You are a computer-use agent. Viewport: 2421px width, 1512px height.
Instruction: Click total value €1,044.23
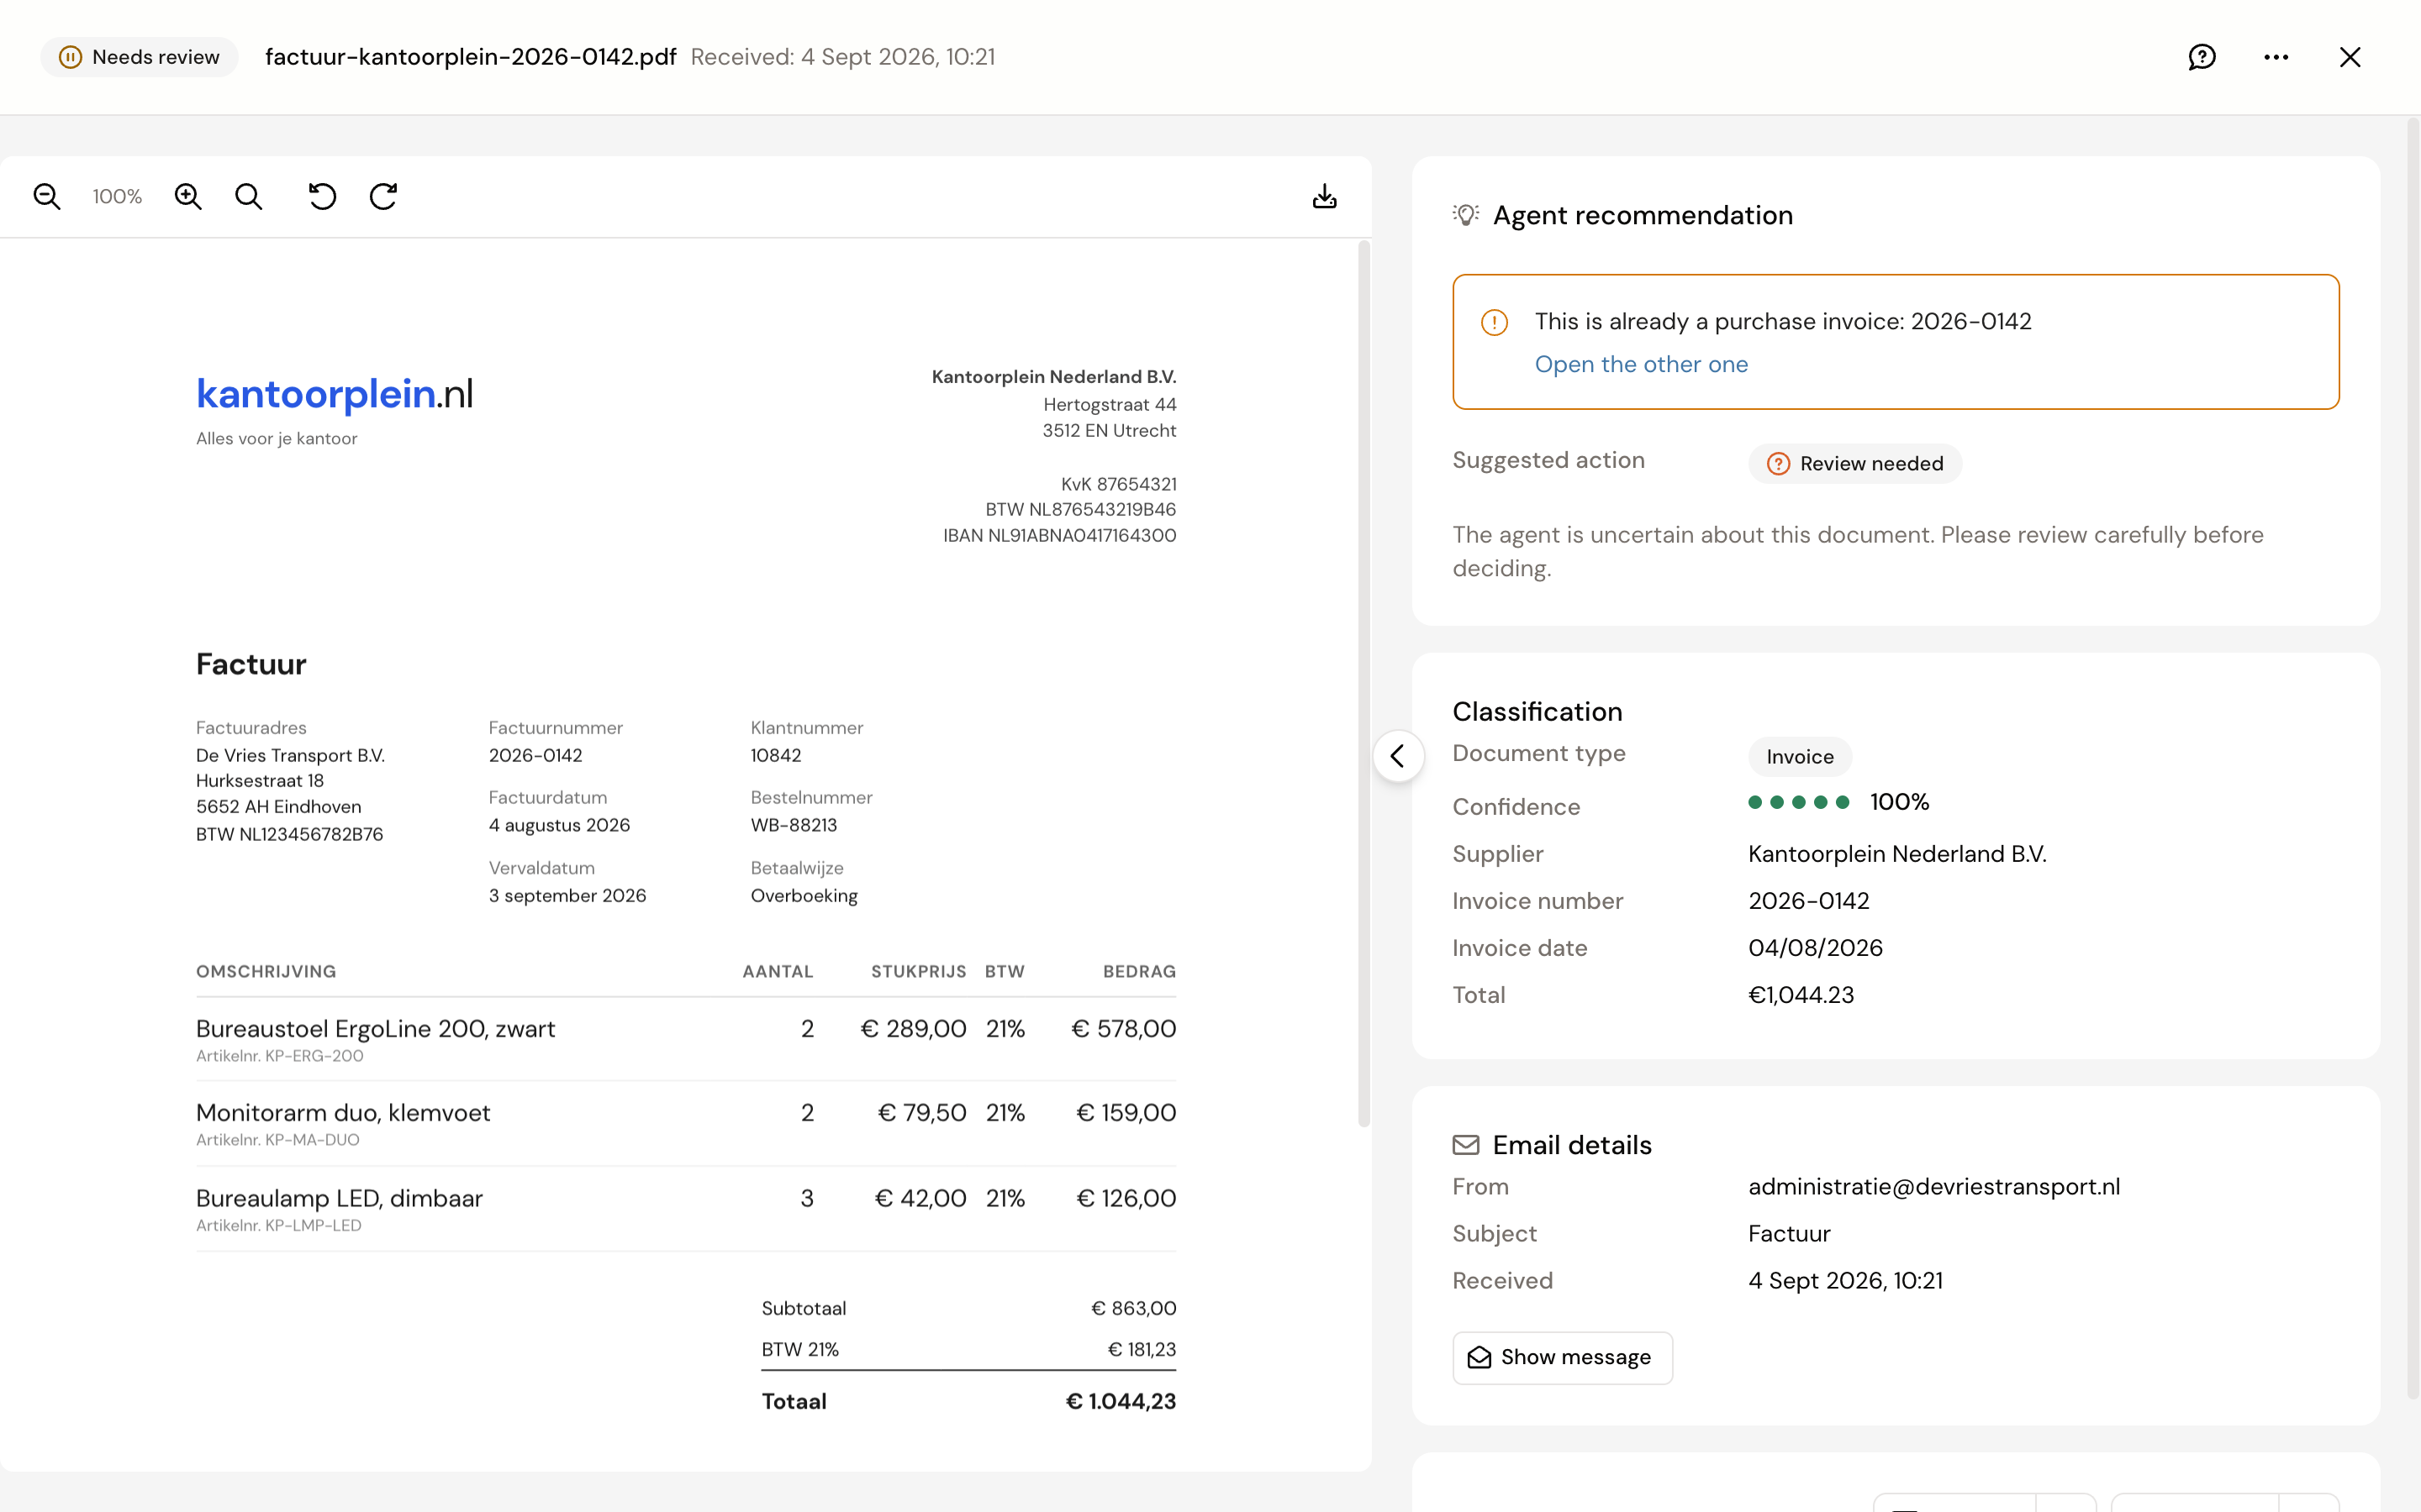click(1801, 995)
